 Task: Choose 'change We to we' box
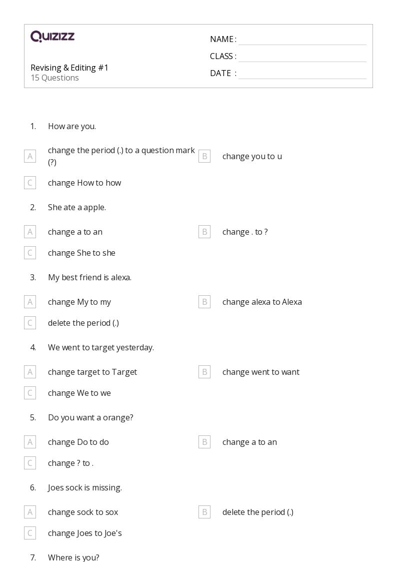30,393
